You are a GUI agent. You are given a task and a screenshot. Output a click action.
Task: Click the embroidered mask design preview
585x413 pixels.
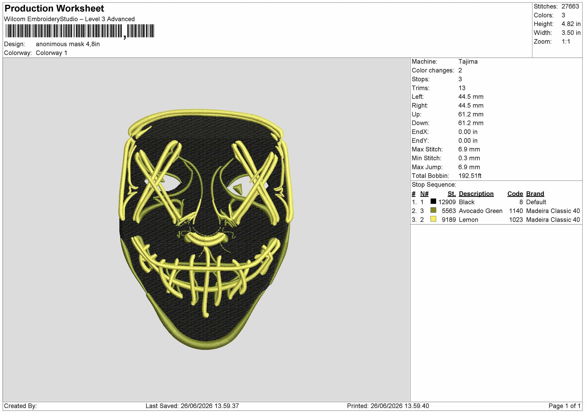point(206,229)
